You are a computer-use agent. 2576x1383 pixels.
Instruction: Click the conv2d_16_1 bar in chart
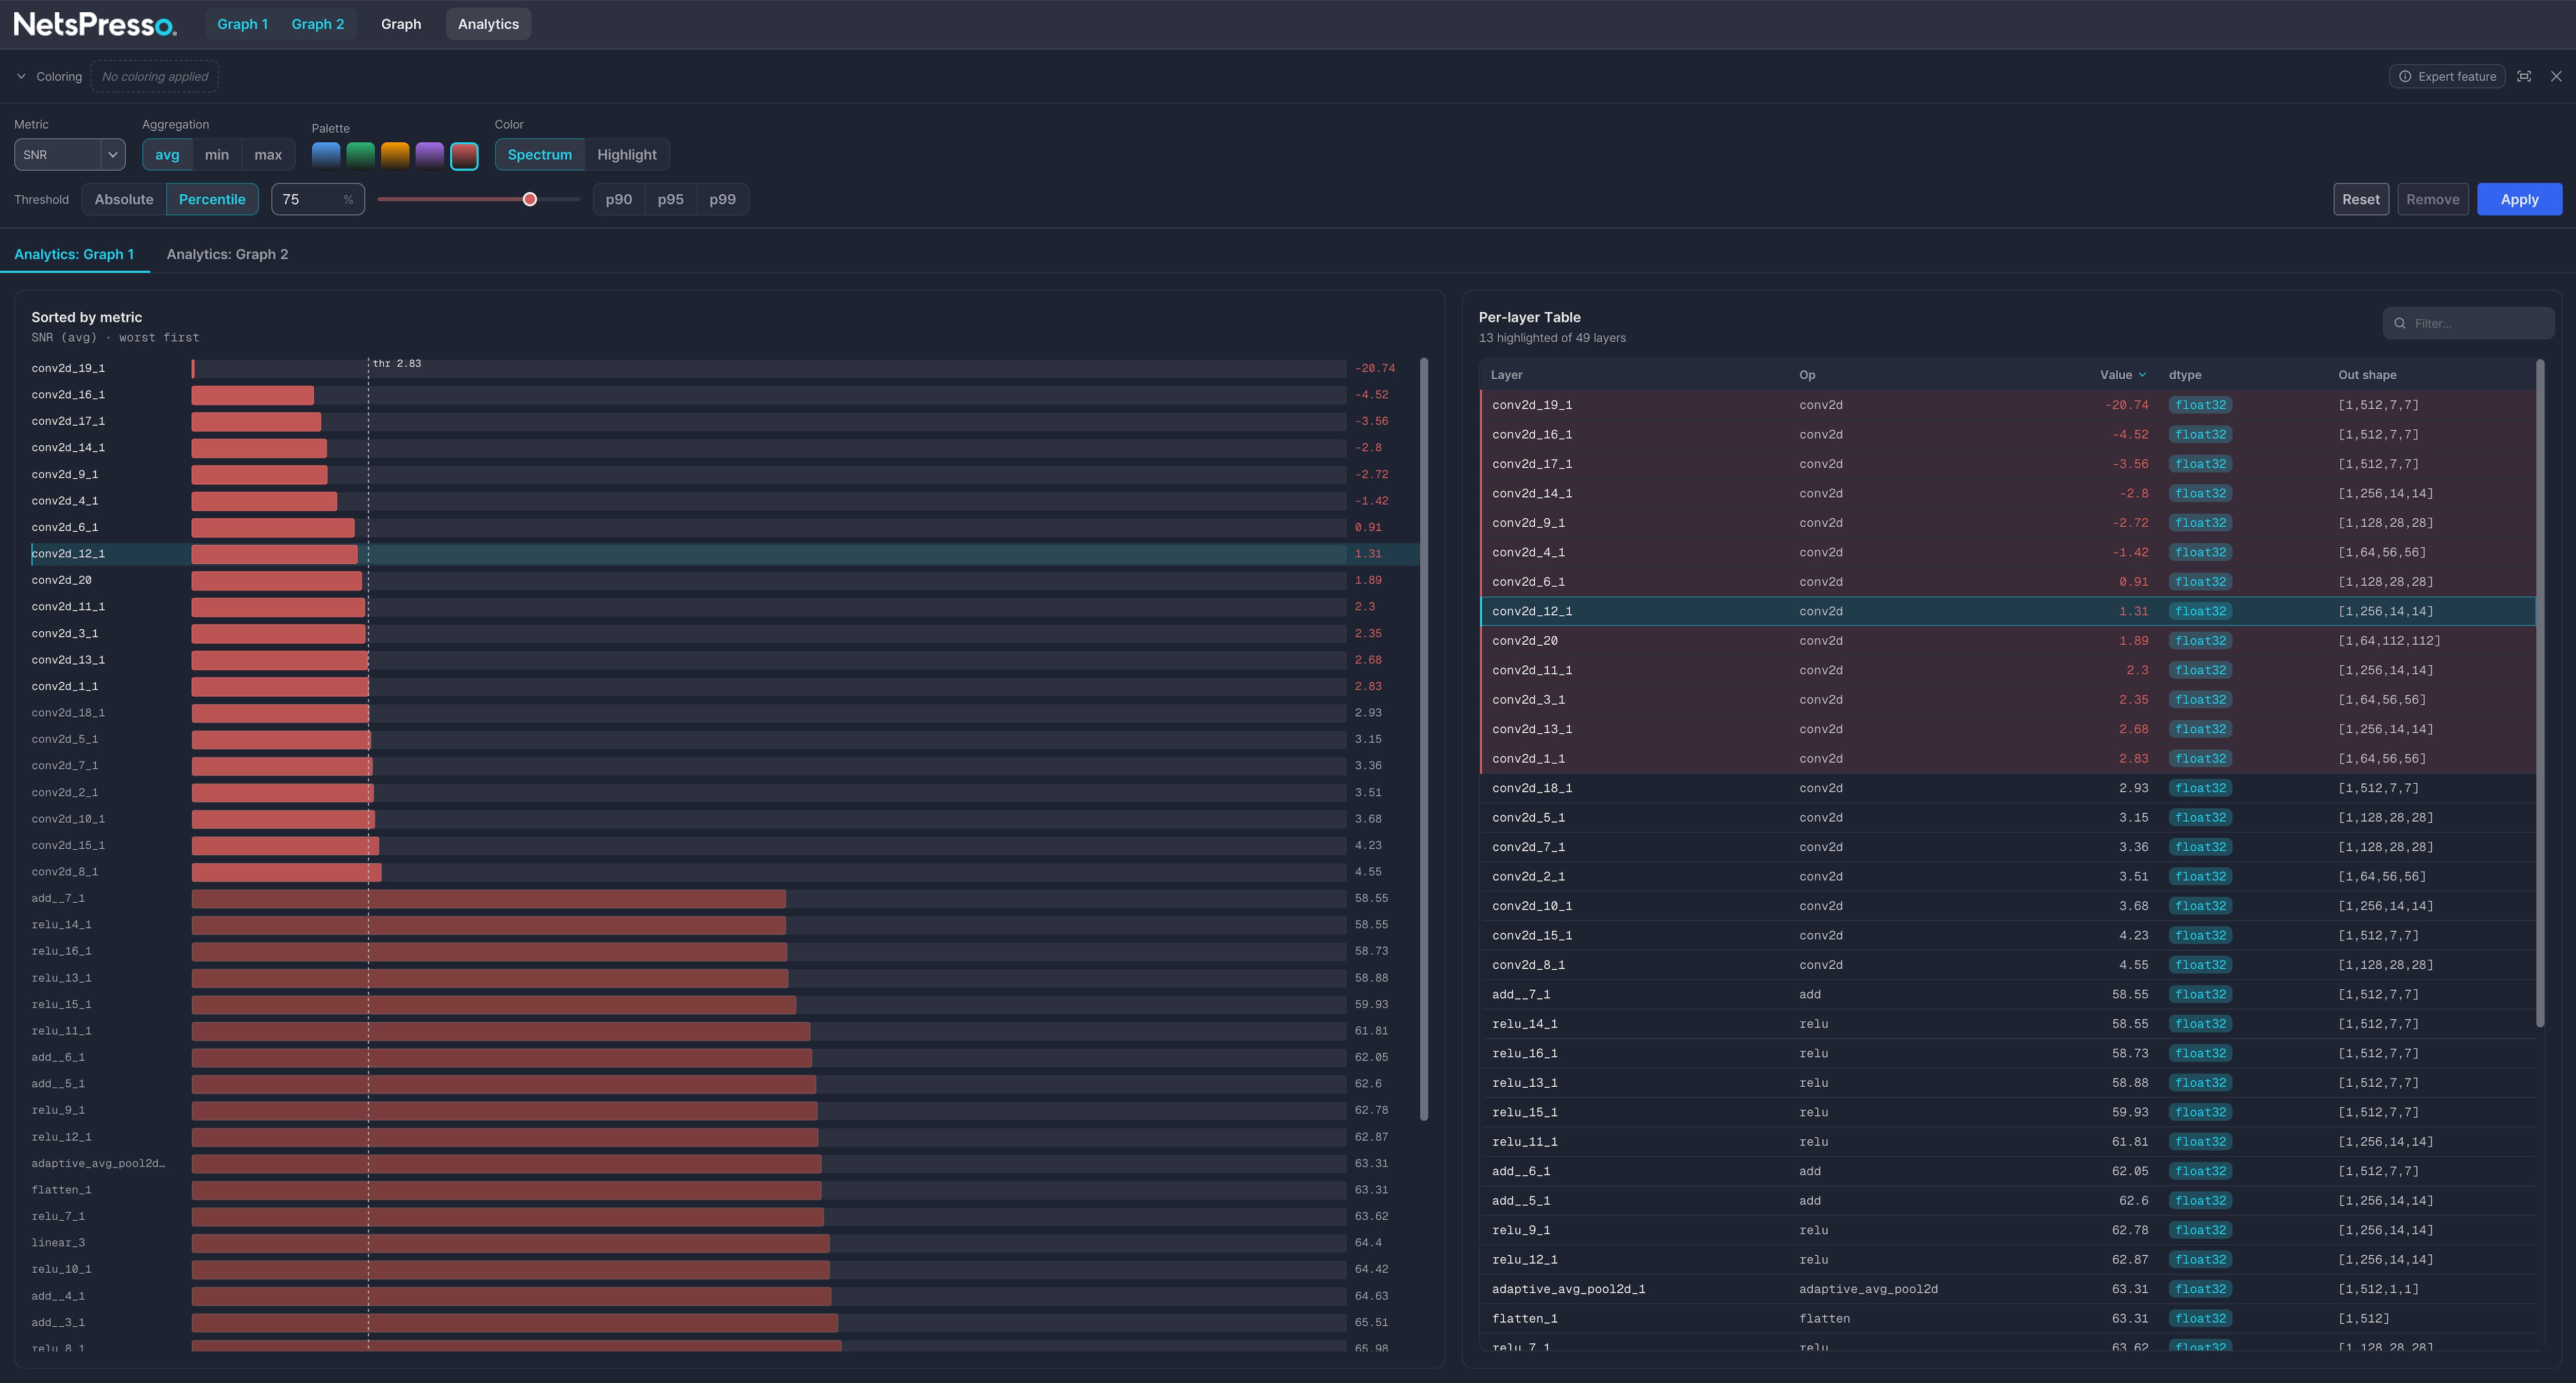253,395
